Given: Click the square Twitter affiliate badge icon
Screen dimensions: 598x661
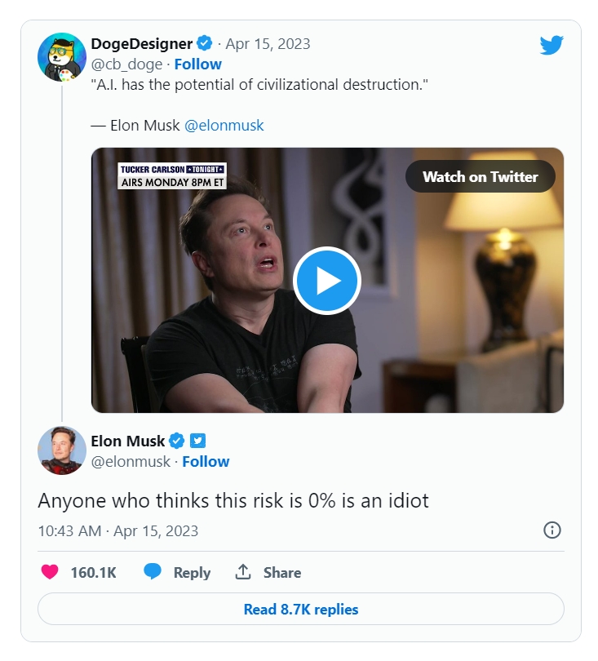Looking at the screenshot, I should pyautogui.click(x=197, y=441).
